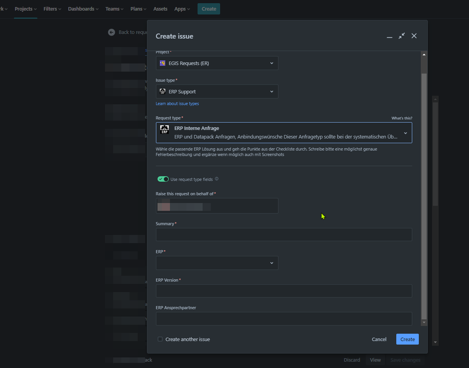
Task: Click the Raise this request on behalf of field
Action: tap(217, 206)
